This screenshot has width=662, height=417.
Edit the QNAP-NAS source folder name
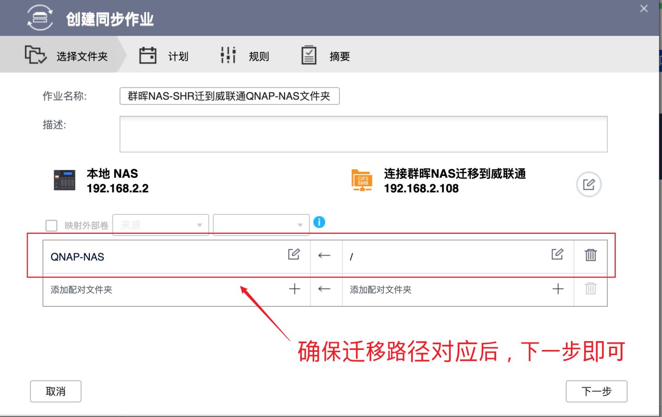tap(295, 254)
